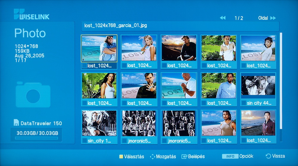The image size is (298, 166).
Task: Select the checkbox beside sin_city 1 thumbnail
Action: tap(85, 141)
